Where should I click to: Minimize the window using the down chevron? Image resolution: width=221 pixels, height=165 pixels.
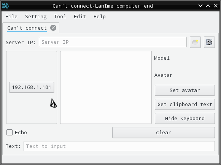pos(200,6)
